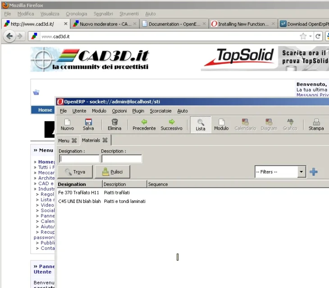
Task: Open the Plugin menu in OpenERP
Action: pos(138,111)
